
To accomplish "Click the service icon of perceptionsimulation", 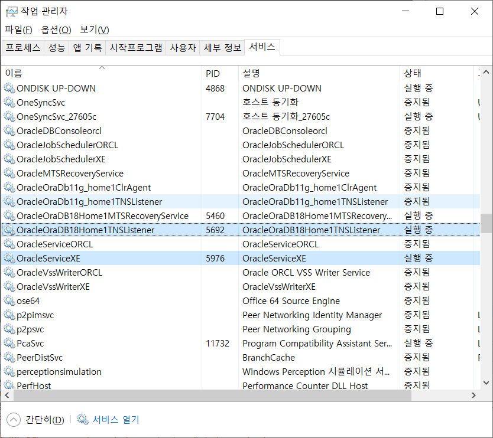I will [x=9, y=371].
